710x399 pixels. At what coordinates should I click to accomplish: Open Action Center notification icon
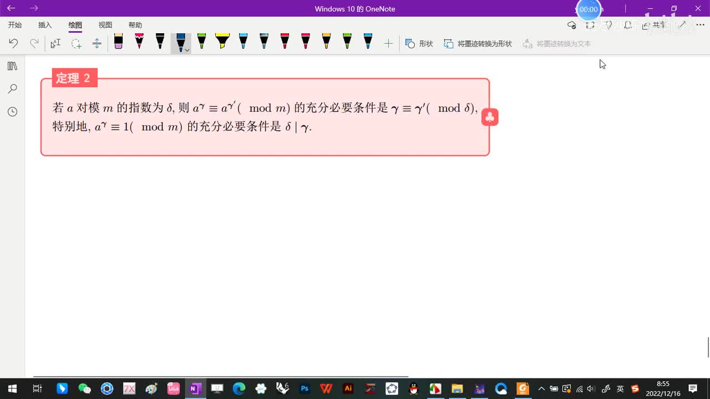pos(693,389)
